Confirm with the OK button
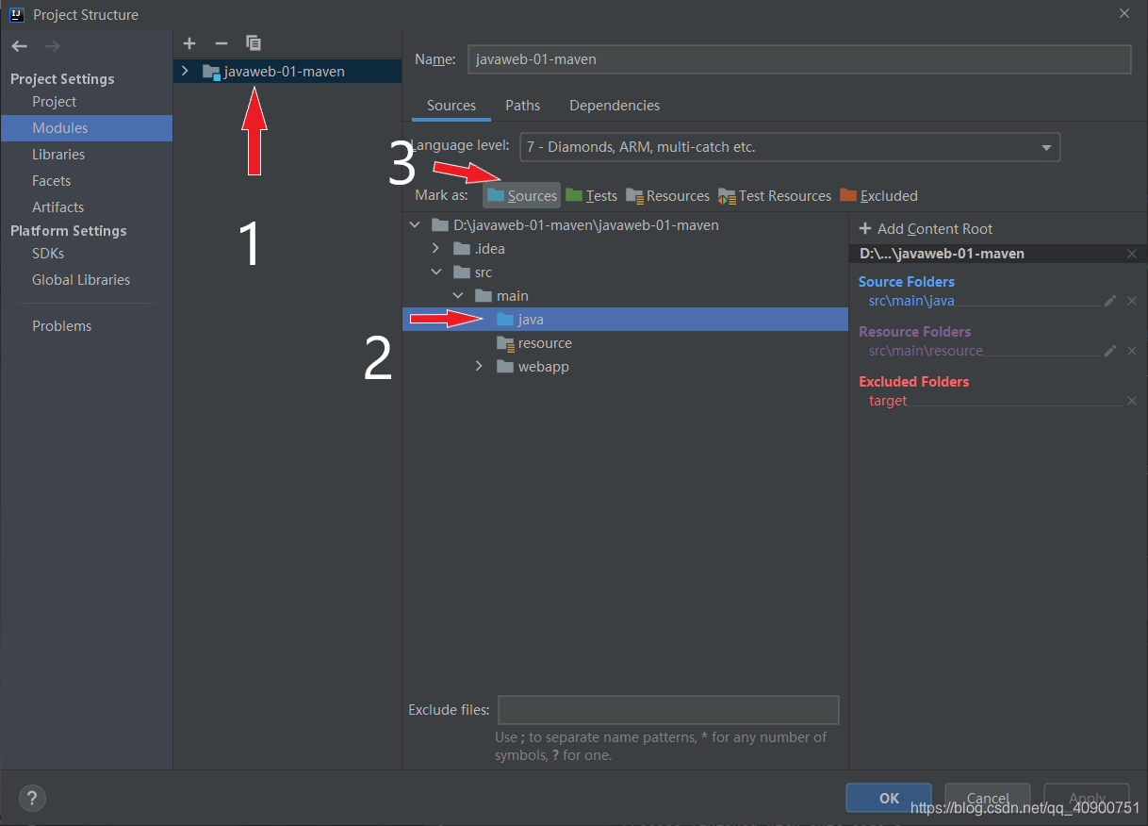1148x826 pixels. [x=889, y=798]
